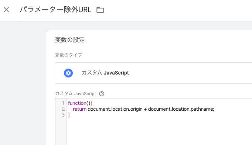Click the 変数のタイプ label
Screen dimensions: 252x145
(x=69, y=55)
